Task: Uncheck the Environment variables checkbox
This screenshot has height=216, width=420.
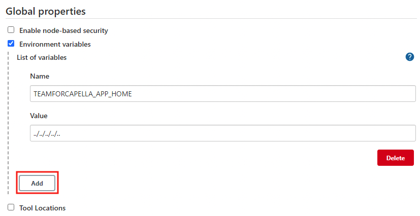Action: tap(11, 44)
